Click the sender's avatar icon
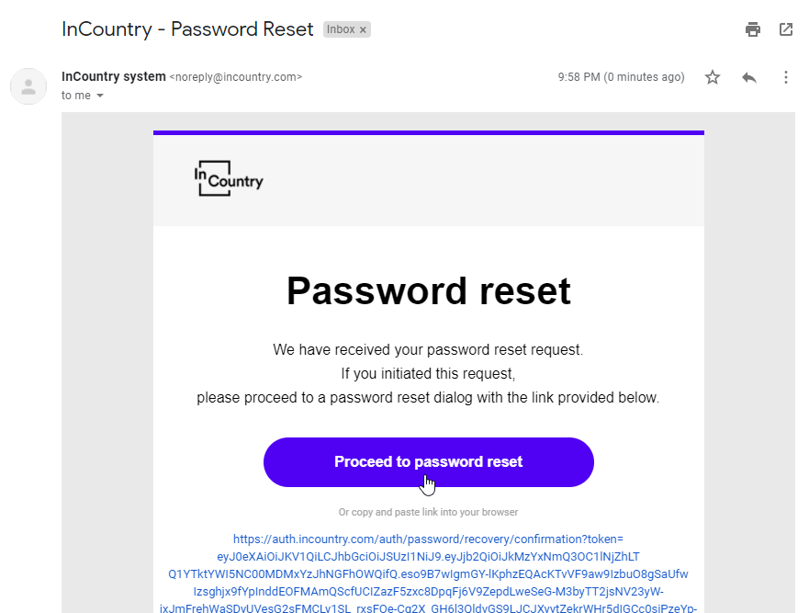809x613 pixels. click(28, 86)
